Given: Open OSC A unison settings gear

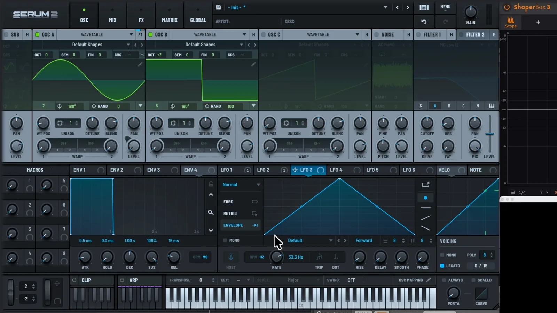Looking at the screenshot, I should coord(60,123).
